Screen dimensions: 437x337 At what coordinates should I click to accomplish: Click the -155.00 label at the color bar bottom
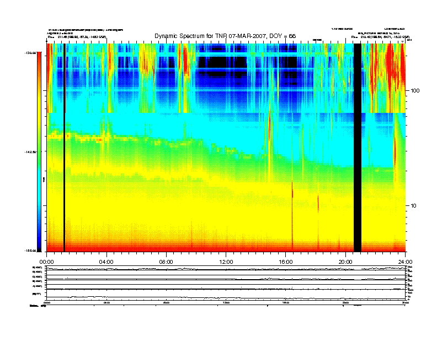(31, 251)
